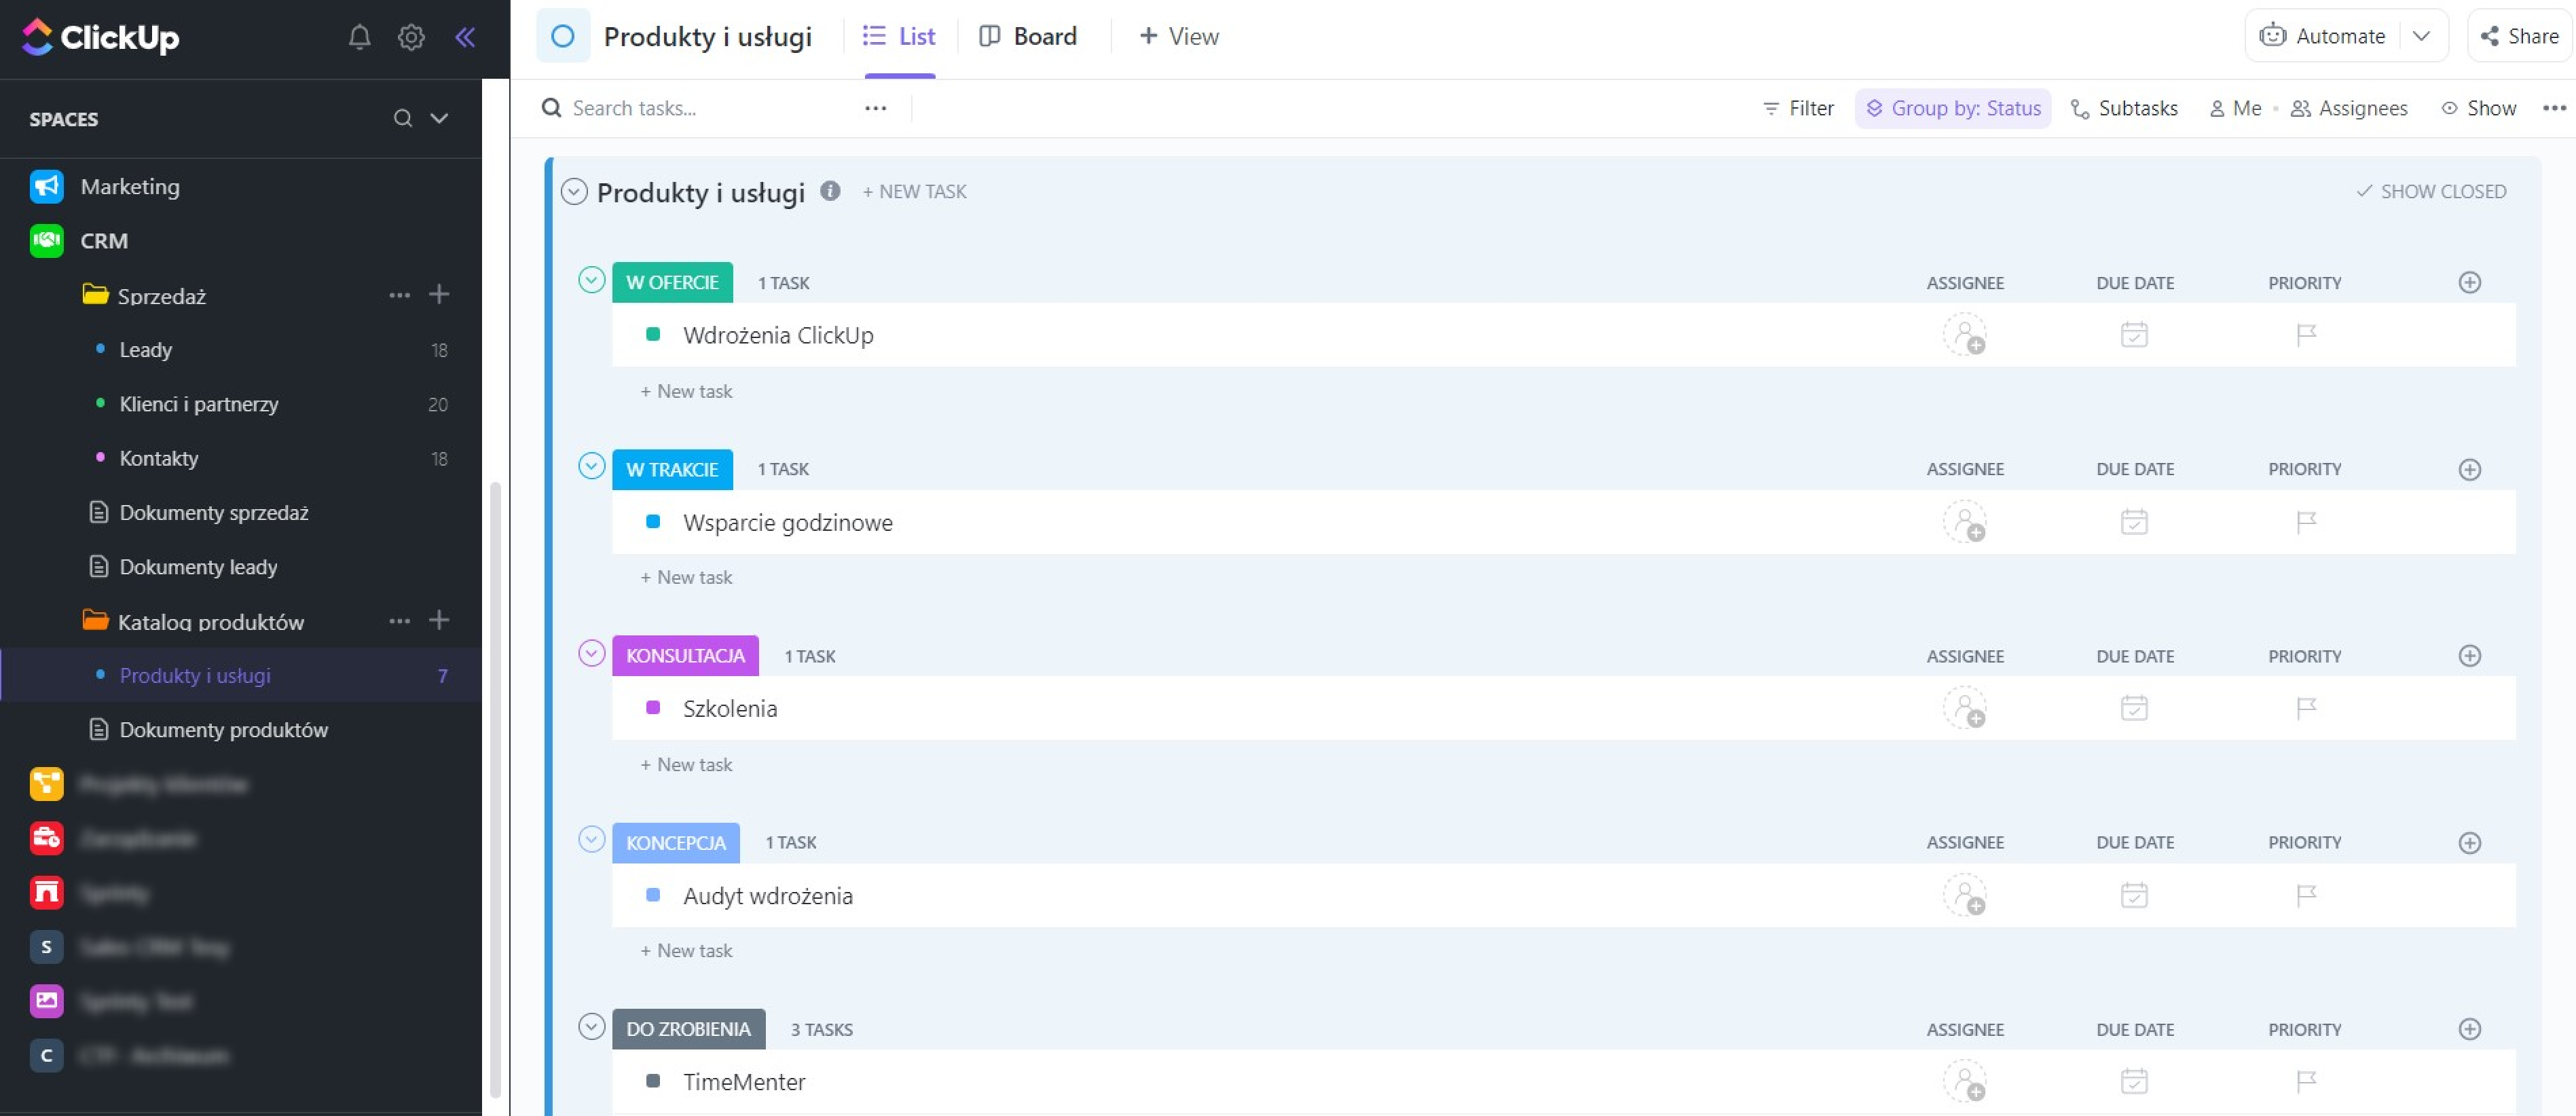Open search options ellipsis
Viewport: 2576px width, 1116px height.
click(875, 108)
